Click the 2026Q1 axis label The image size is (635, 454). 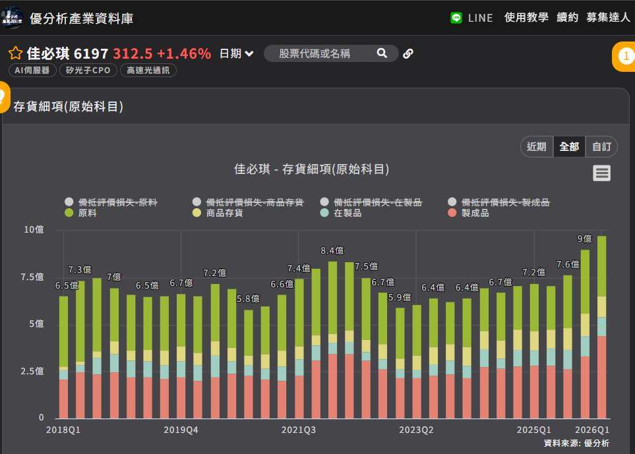point(592,430)
